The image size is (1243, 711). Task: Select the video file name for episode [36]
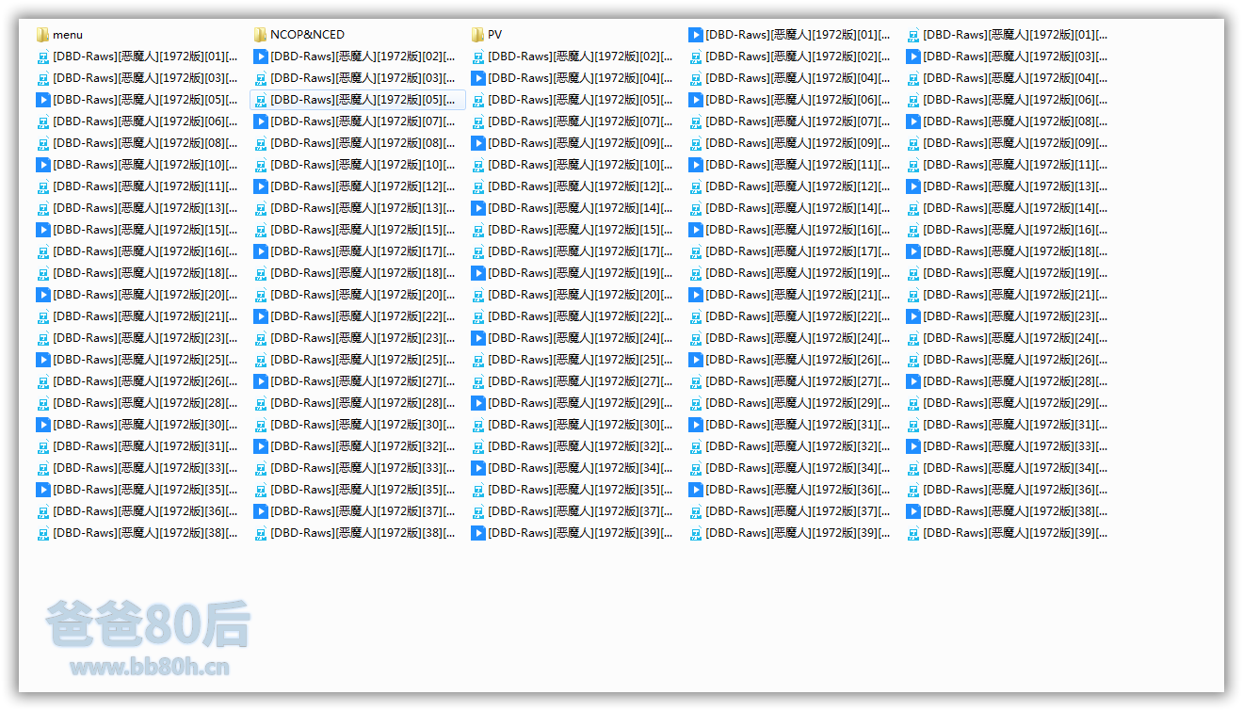coord(798,490)
